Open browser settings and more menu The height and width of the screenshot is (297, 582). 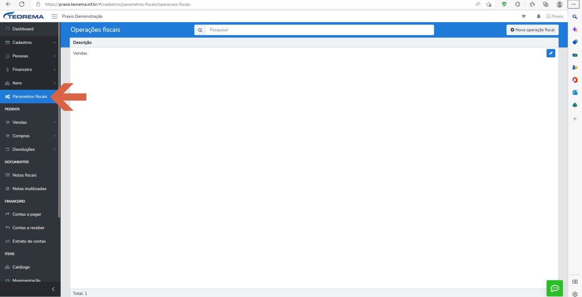click(x=573, y=4)
